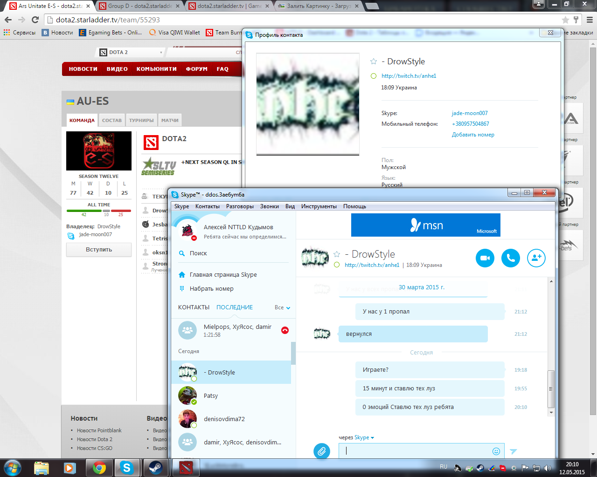Open the large avatar in the contact profile window
Viewport: 597px width, 477px height.
308,104
